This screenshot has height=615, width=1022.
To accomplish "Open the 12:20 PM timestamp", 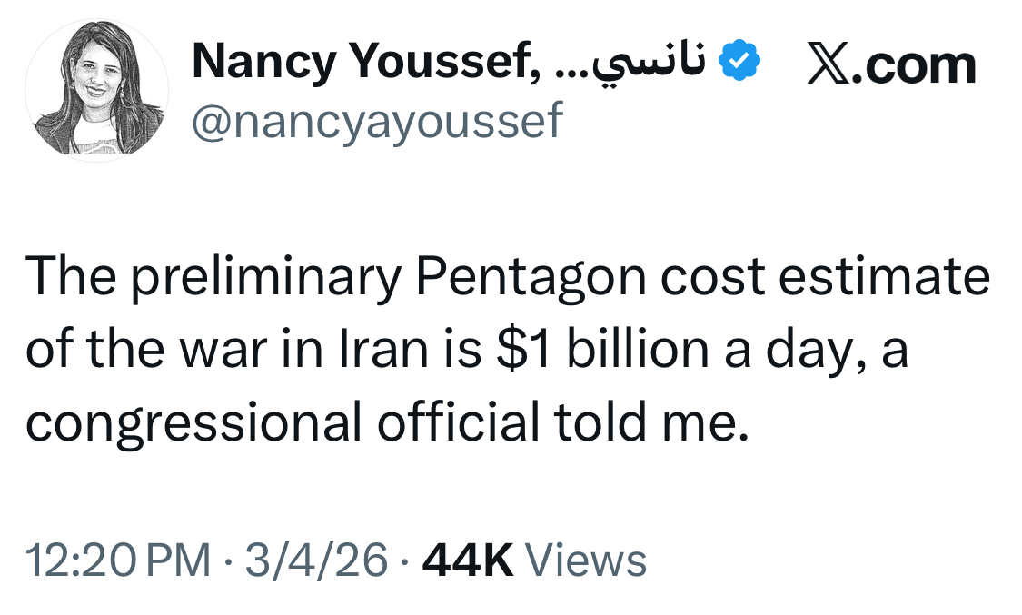I will pos(118,559).
